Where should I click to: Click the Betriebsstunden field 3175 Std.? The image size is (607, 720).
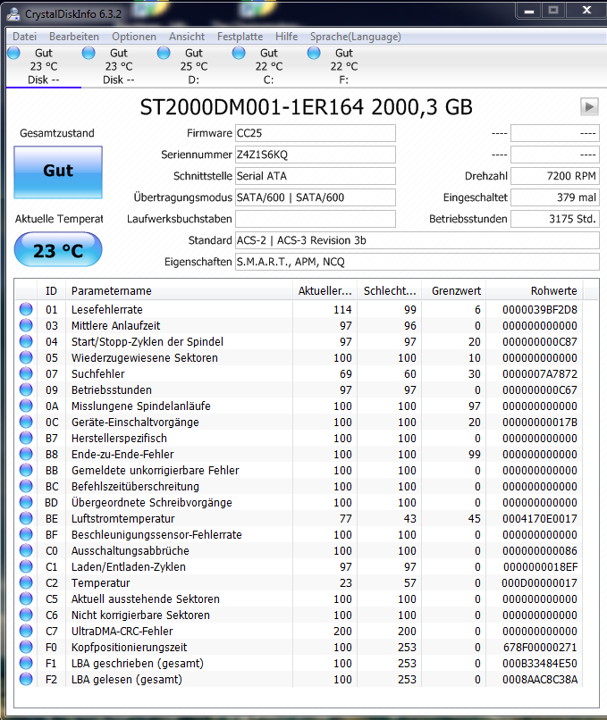click(555, 219)
